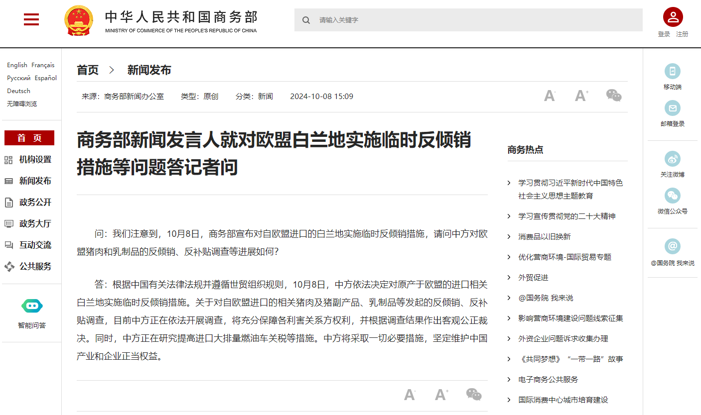This screenshot has width=701, height=415.
Task: Click the 公共服务 sidebar icon
Action: click(9, 267)
